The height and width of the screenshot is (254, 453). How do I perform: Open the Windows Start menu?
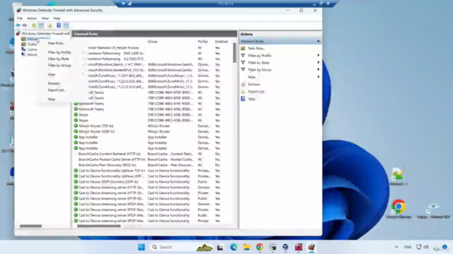(x=142, y=247)
